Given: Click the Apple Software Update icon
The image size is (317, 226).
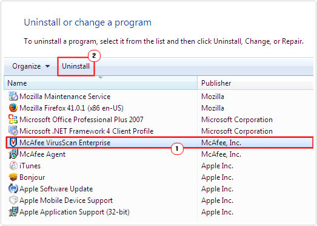Looking at the screenshot, I should pos(13,189).
